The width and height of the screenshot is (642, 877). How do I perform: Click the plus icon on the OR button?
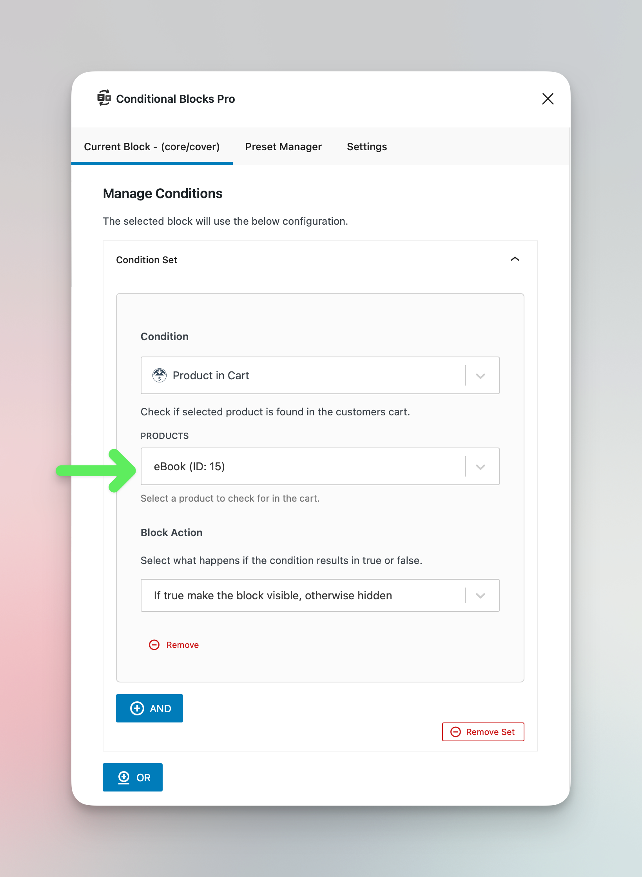tap(123, 777)
